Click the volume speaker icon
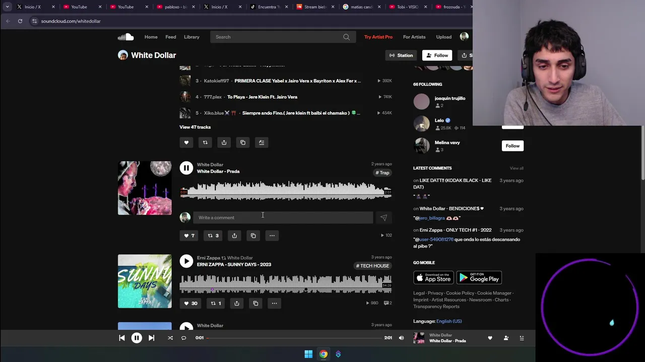This screenshot has height=362, width=645. pos(401,338)
